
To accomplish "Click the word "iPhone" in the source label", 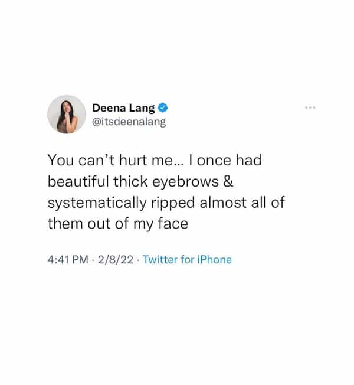I will click(x=214, y=259).
